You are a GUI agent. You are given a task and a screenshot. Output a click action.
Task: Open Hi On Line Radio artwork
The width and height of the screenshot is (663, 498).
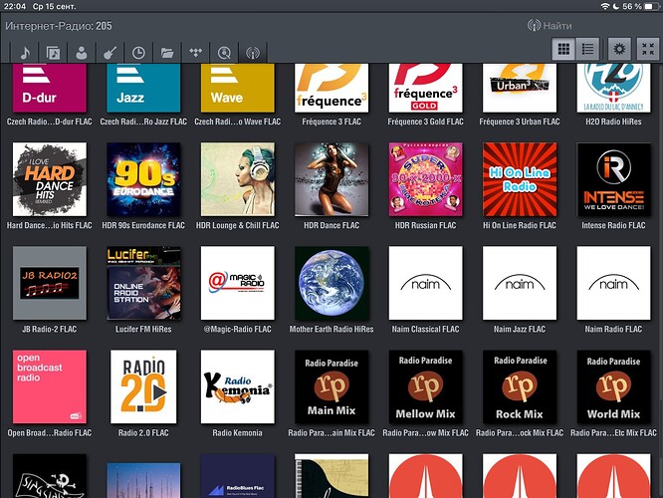tap(520, 179)
